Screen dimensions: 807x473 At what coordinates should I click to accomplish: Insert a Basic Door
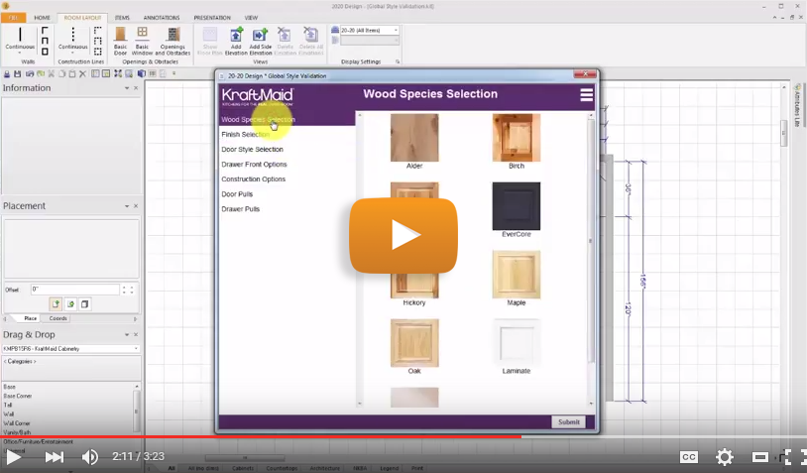[120, 42]
